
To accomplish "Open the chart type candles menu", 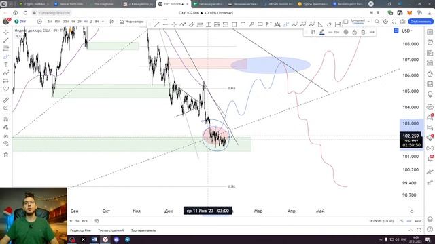I will click(111, 22).
